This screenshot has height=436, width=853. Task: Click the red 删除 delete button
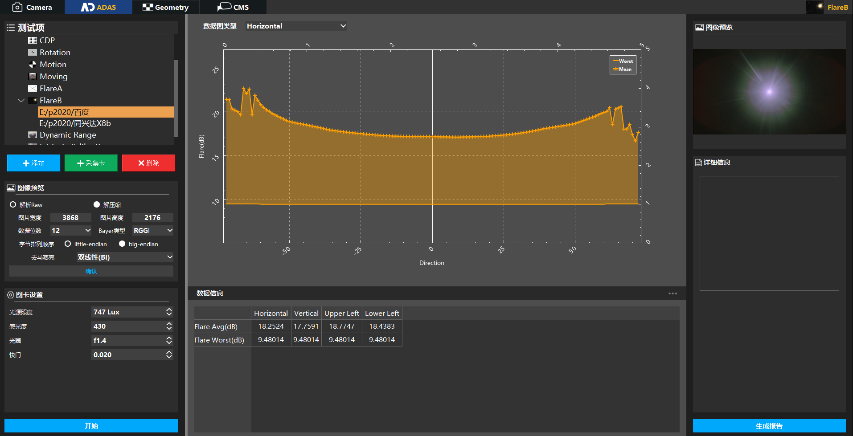pos(148,163)
